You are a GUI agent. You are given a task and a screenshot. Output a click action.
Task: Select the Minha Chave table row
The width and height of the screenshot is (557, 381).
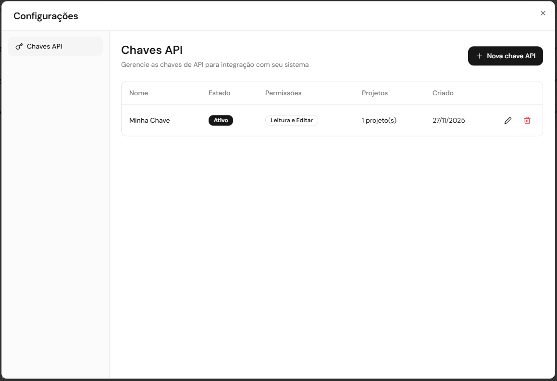[x=332, y=120]
